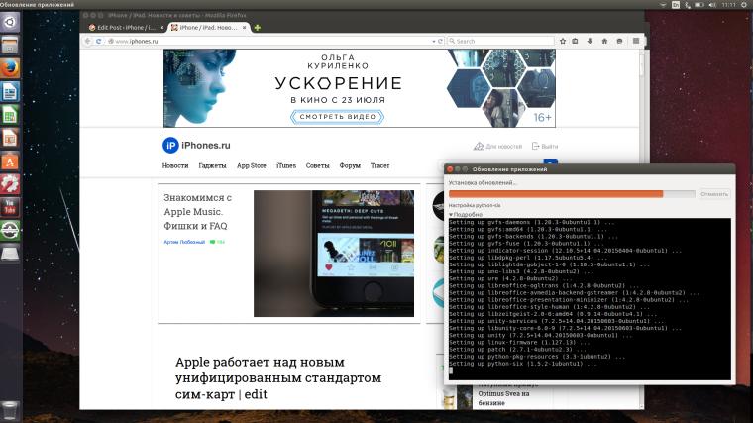Bookmark this page with the star icon

click(563, 42)
